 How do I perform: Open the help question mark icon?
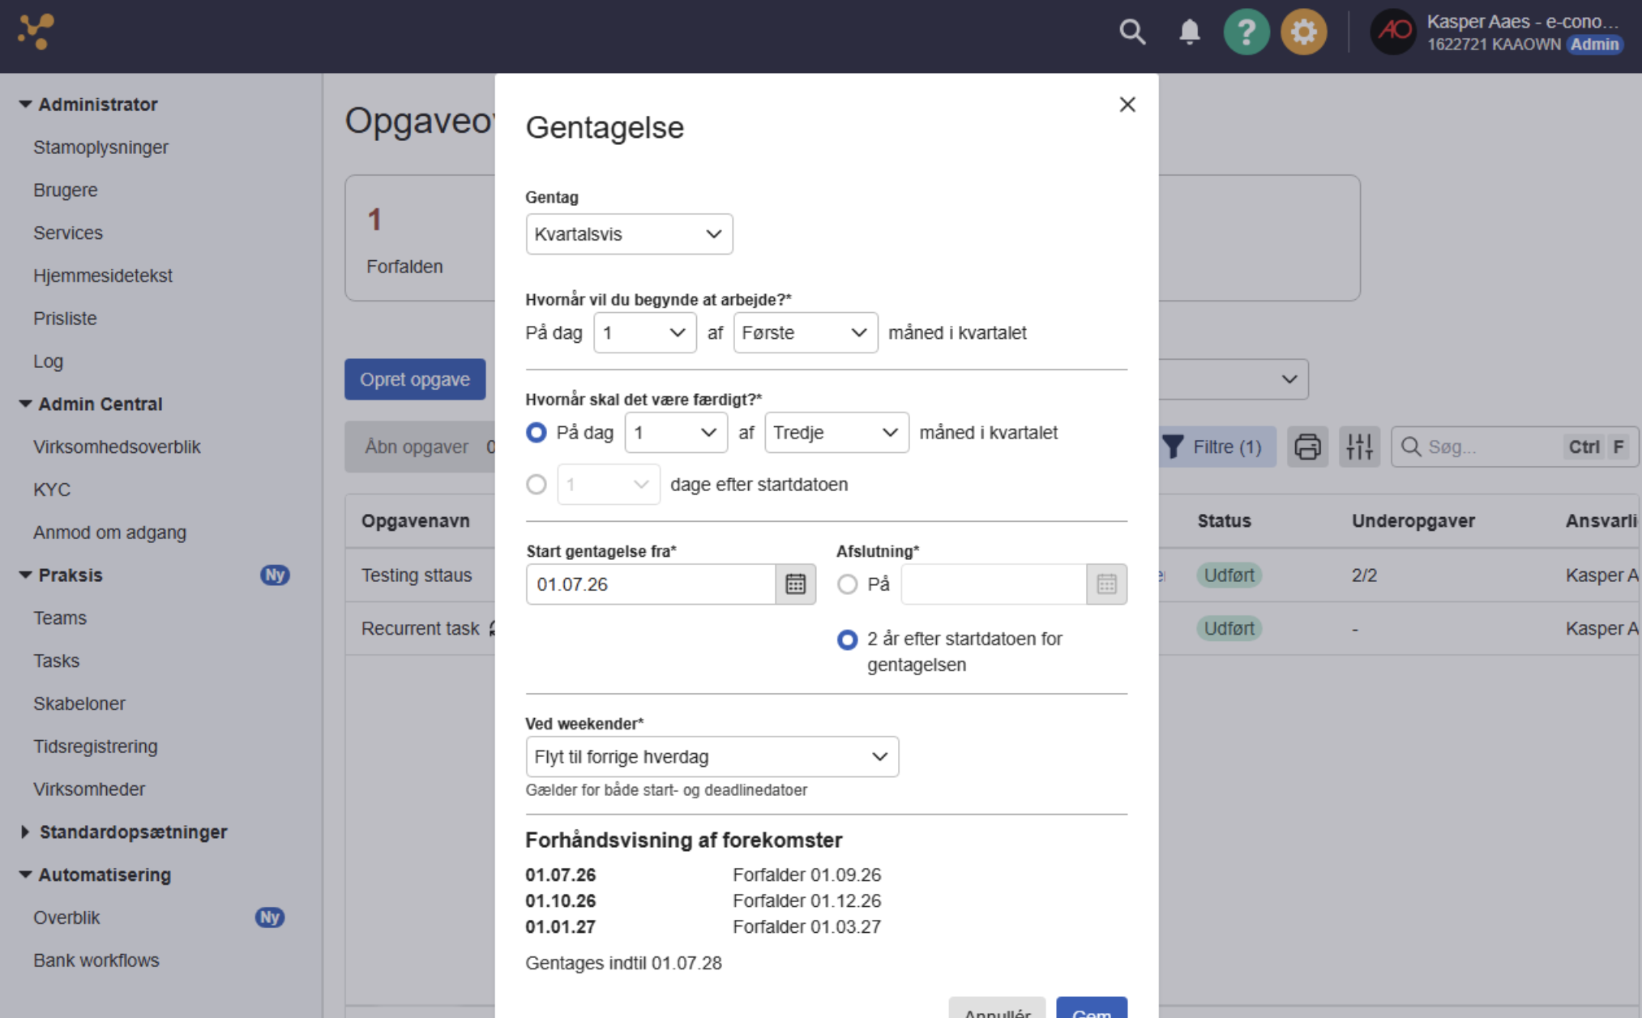click(1246, 32)
